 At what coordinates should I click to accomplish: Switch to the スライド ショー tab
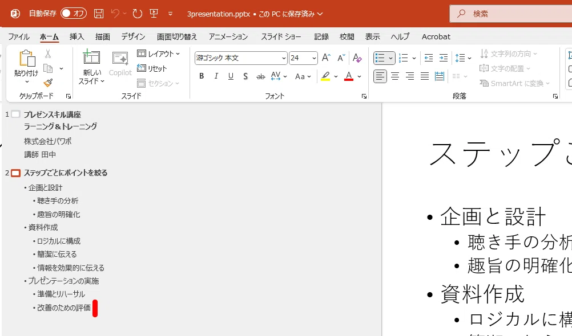pos(281,37)
